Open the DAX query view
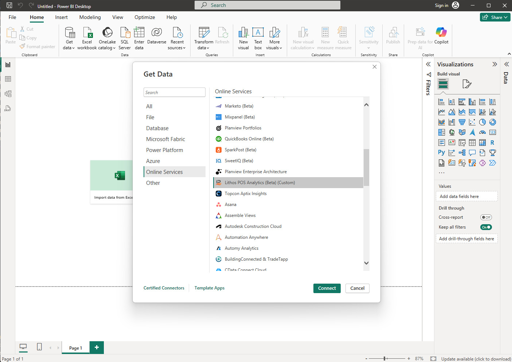Screen dimensions: 512x362 [8, 108]
